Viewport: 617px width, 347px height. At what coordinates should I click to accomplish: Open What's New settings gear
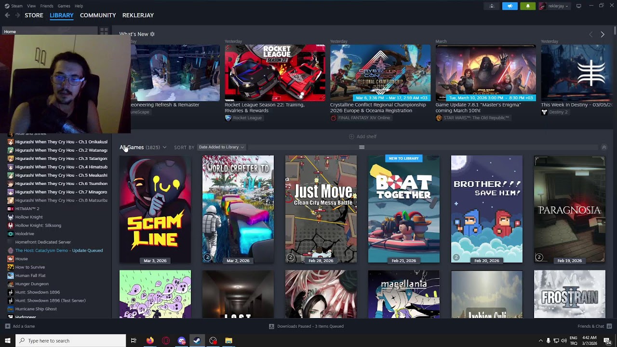[x=152, y=34]
